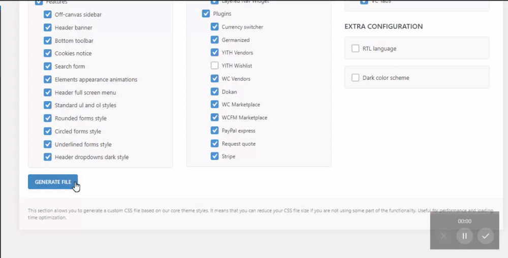
Task: Click the Extra Configuration heading
Action: click(x=384, y=26)
